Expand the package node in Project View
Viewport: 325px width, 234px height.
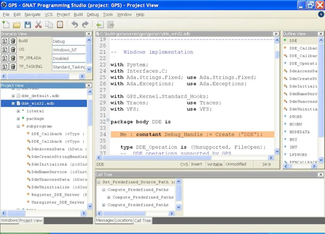click(x=18, y=119)
